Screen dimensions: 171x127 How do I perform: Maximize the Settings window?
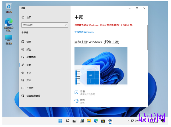point(137,8)
